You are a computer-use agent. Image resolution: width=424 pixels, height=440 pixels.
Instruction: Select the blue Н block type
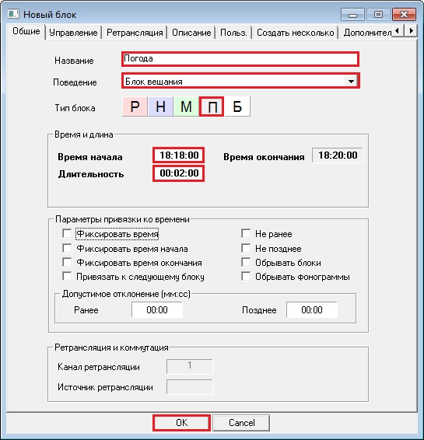point(160,107)
